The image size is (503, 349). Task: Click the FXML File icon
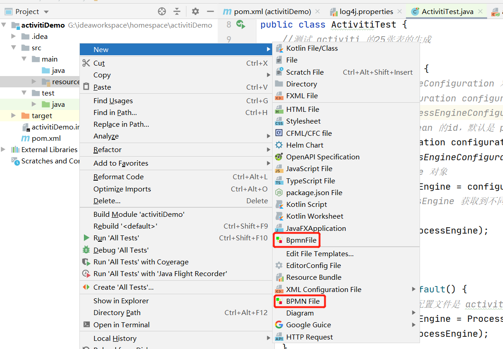[279, 96]
